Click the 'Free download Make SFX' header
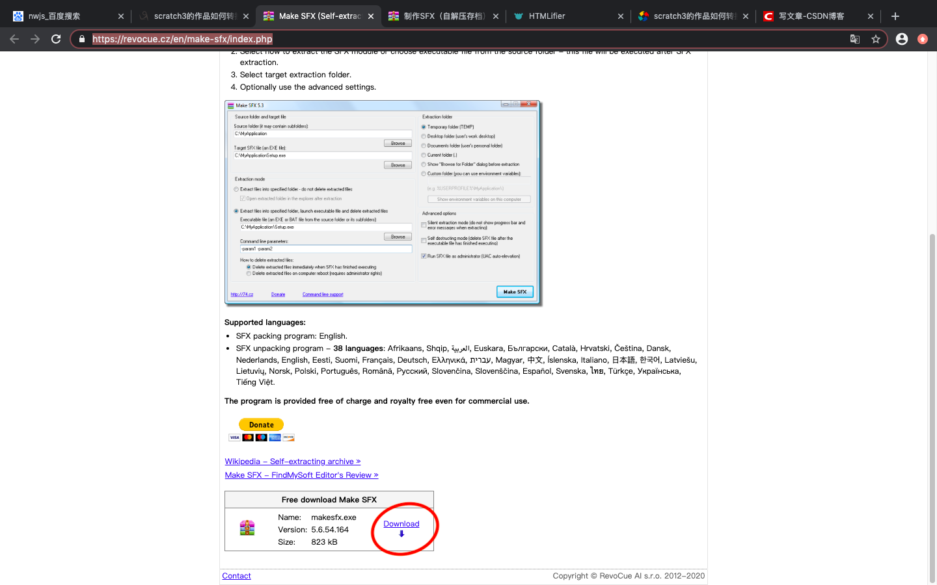This screenshot has width=937, height=585. click(x=329, y=500)
